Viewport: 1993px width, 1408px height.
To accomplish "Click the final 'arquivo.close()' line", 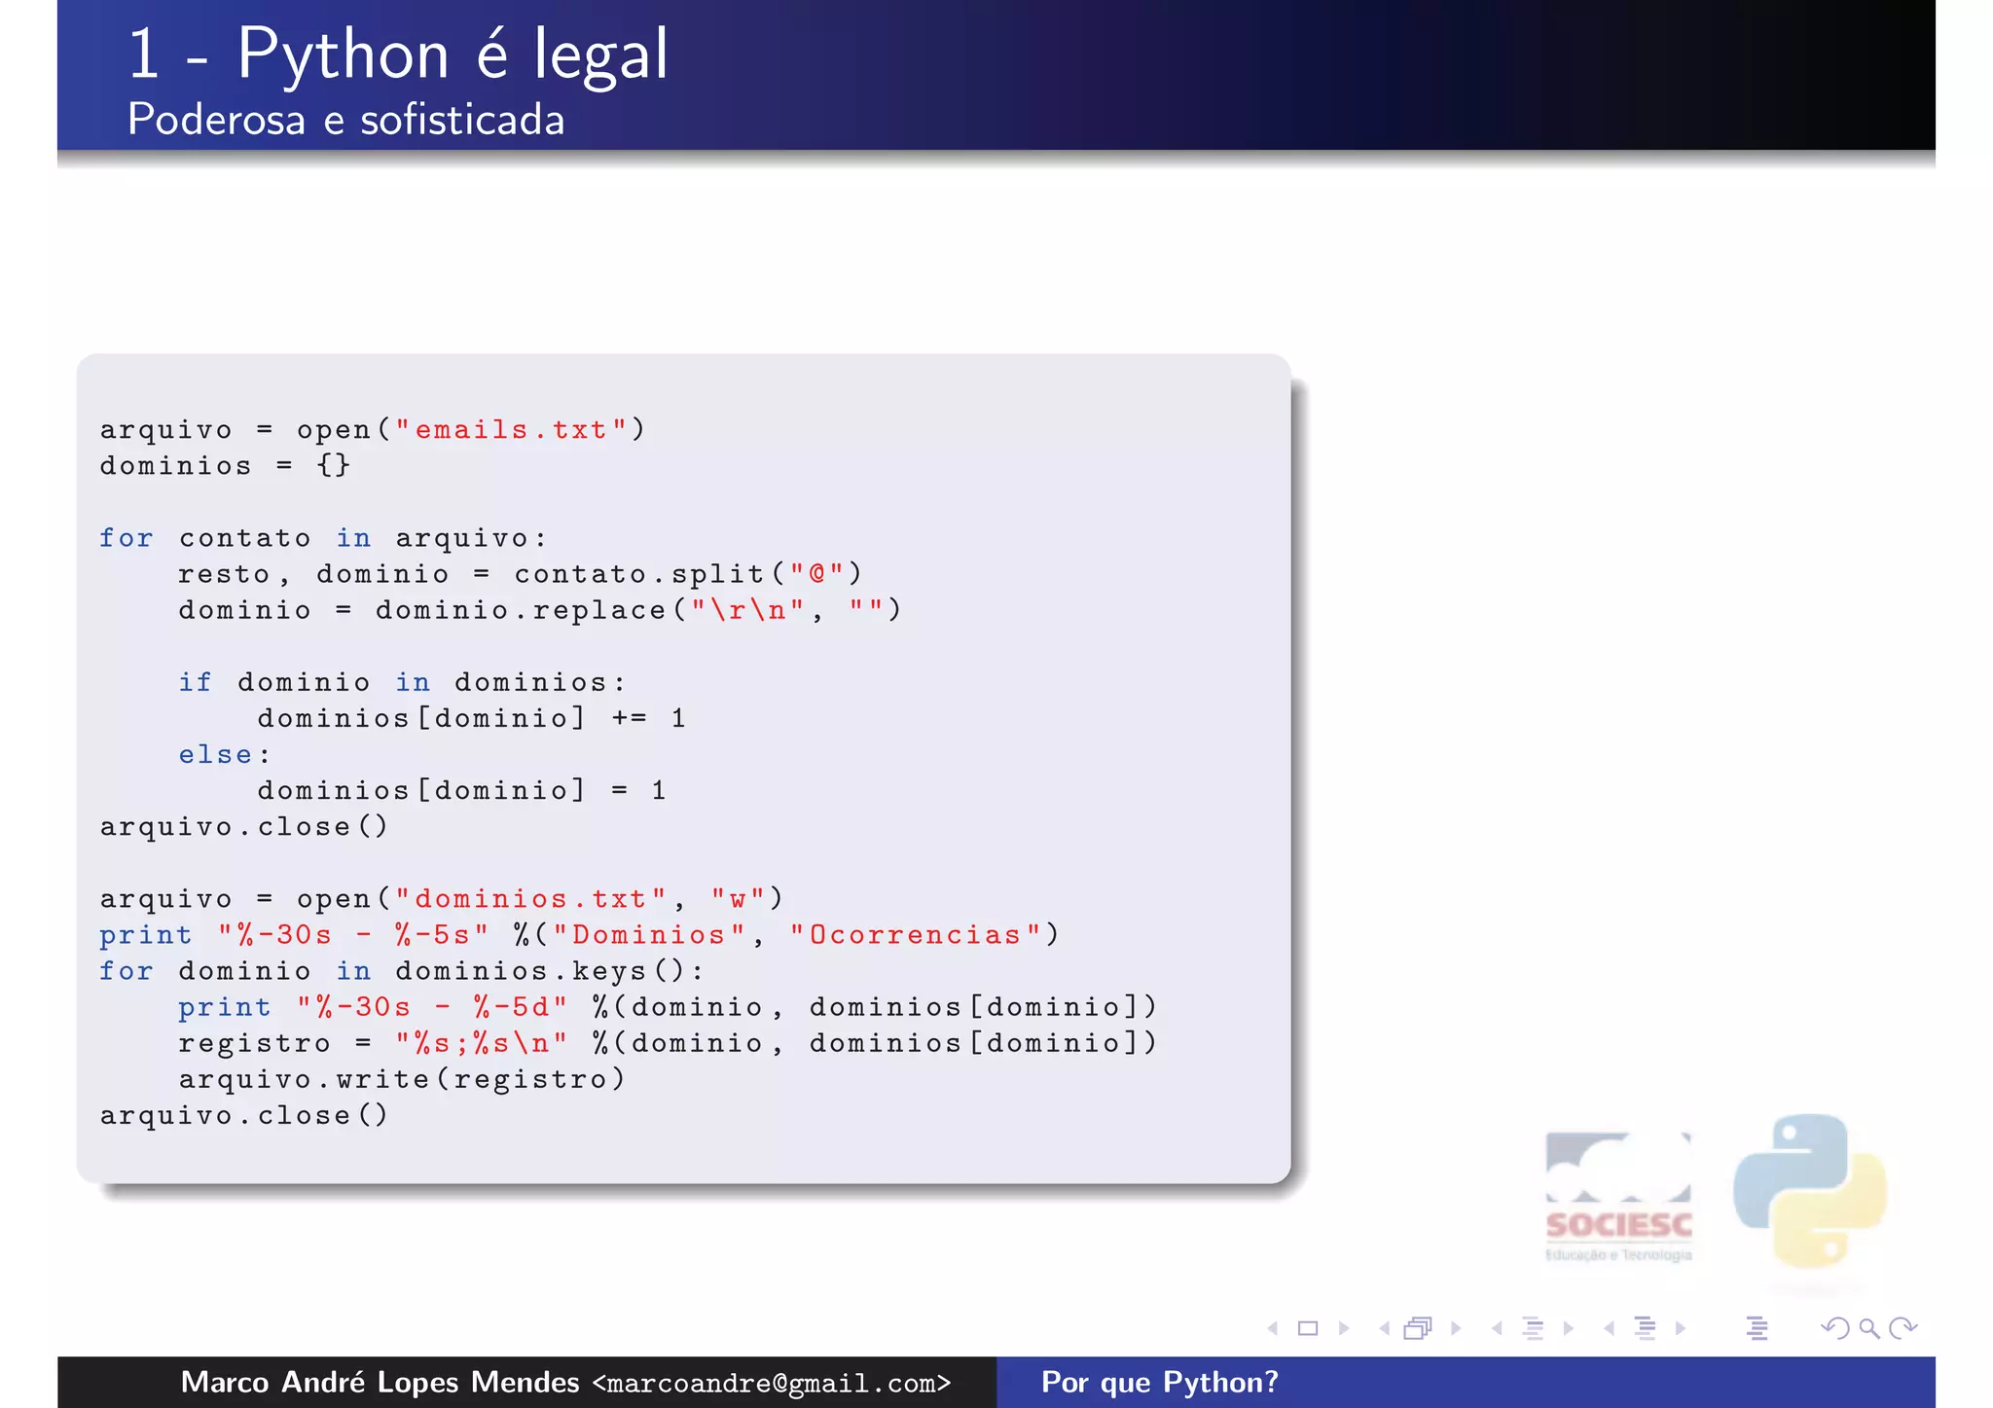I will (x=244, y=1115).
